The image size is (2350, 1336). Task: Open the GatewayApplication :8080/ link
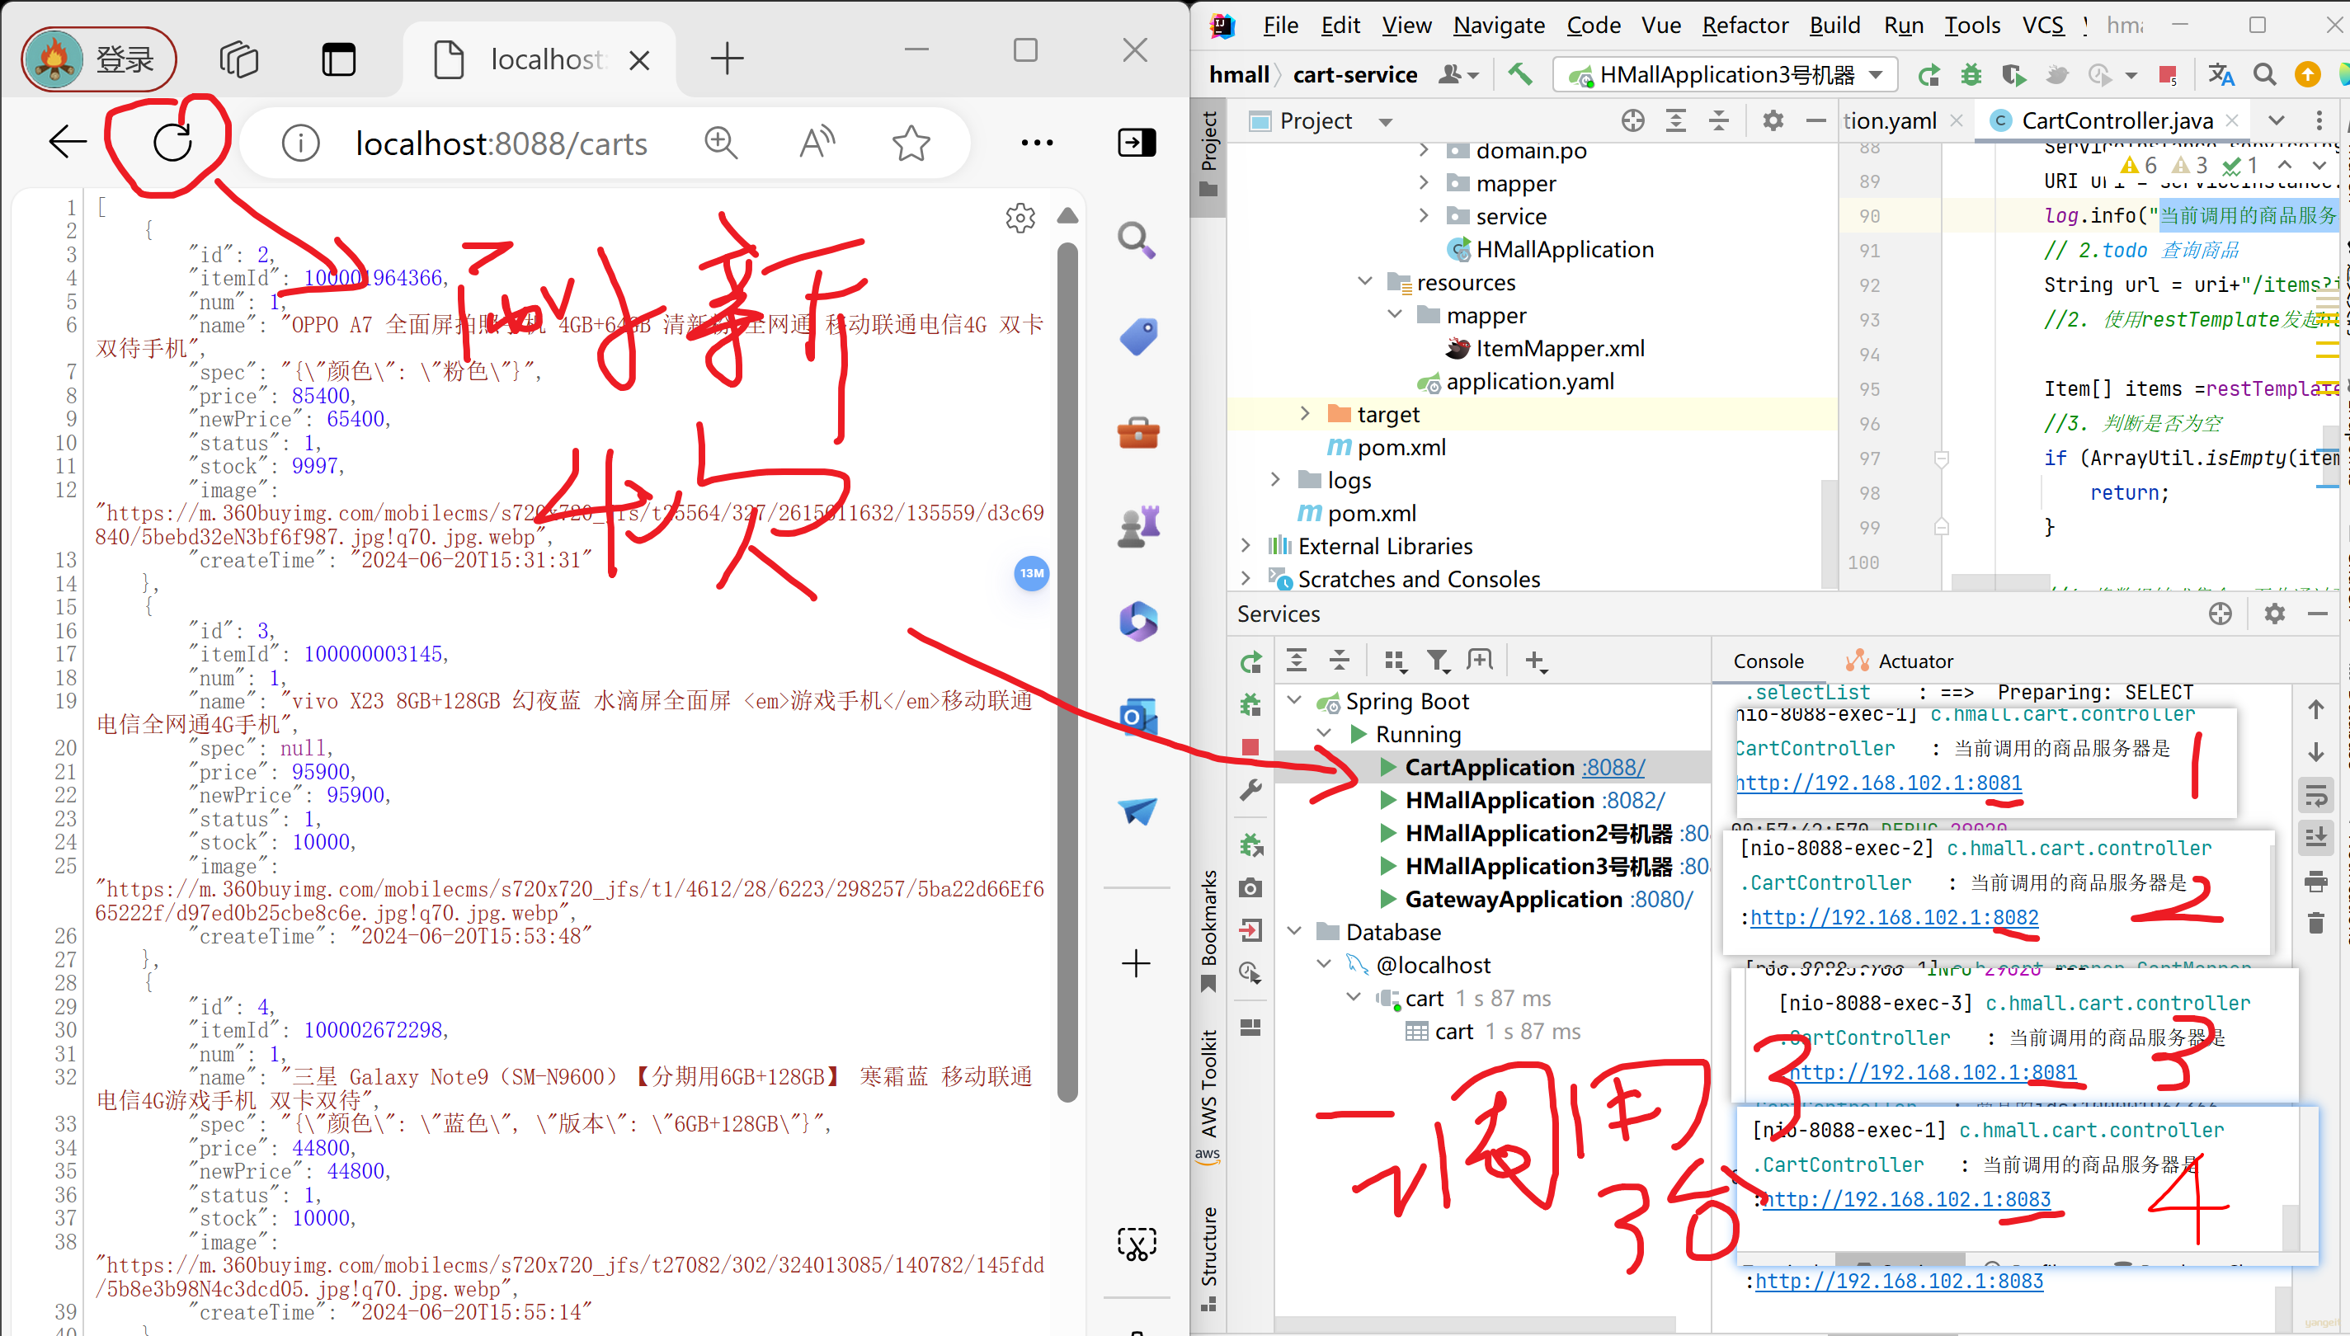[1661, 899]
